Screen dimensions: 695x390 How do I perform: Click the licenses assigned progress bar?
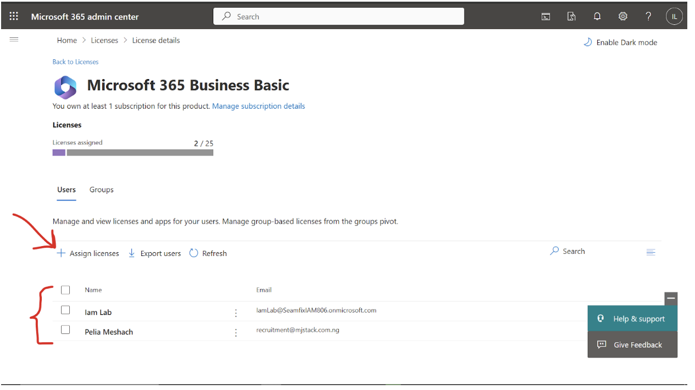click(x=133, y=153)
